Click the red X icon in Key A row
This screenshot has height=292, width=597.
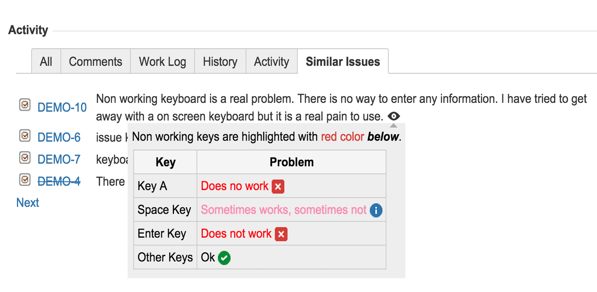[278, 187]
